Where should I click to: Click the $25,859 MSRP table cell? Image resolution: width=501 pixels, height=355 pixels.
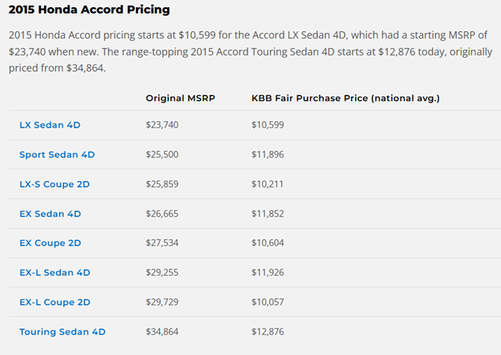click(161, 184)
